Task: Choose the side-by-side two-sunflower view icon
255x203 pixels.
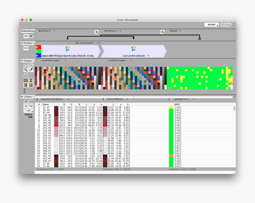Action: pyautogui.click(x=26, y=80)
